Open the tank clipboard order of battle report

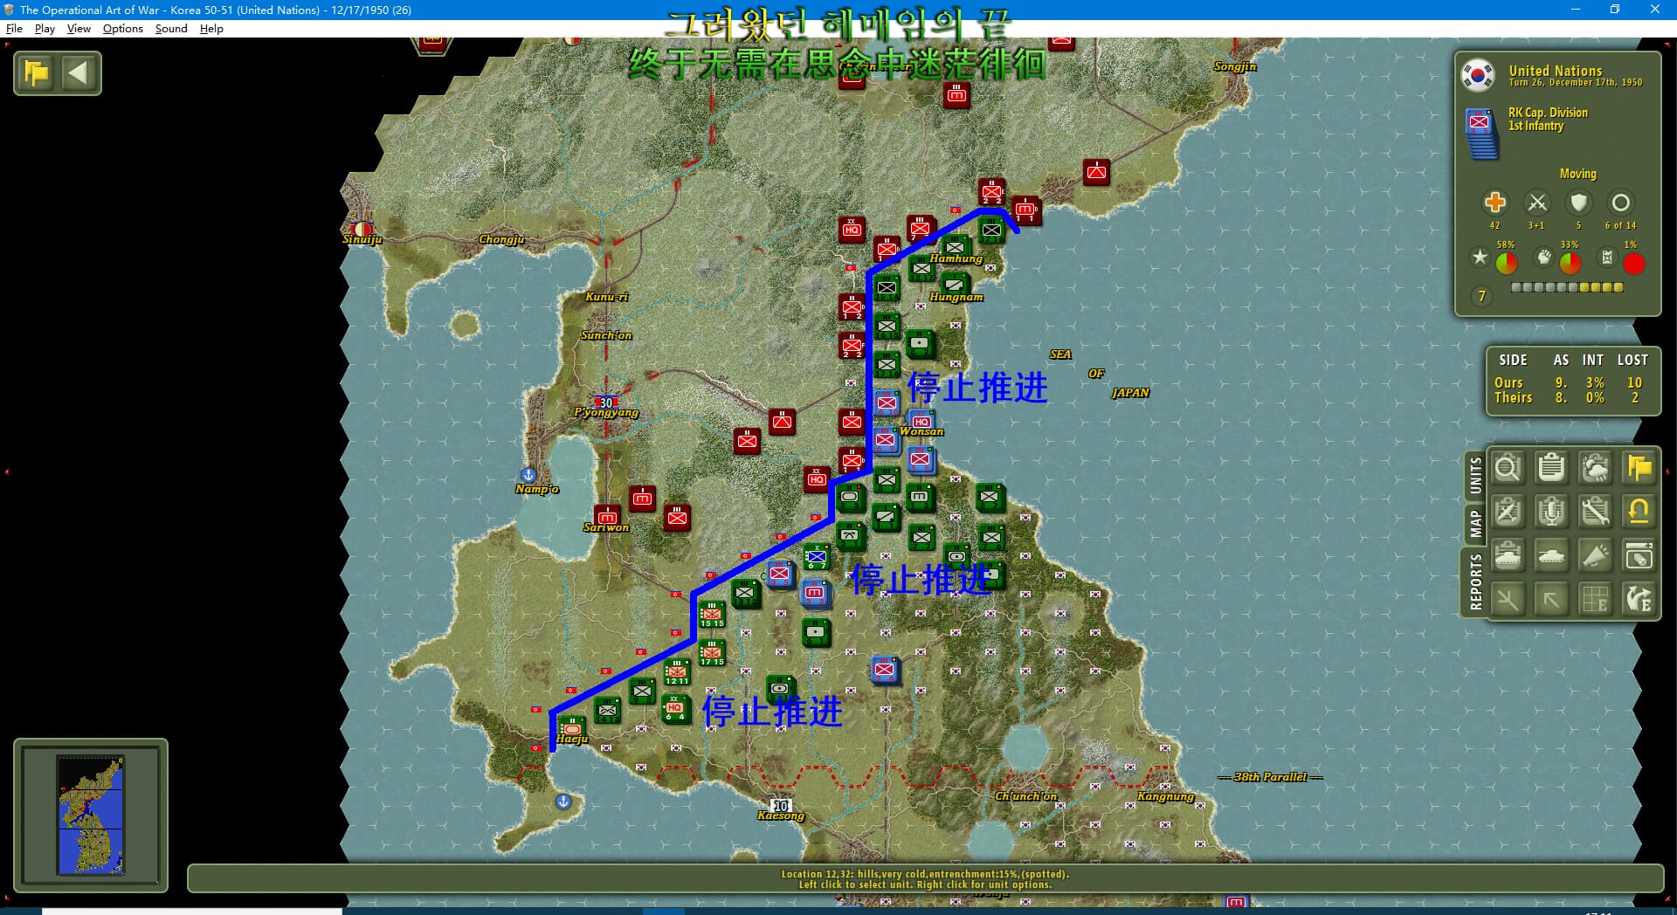pyautogui.click(x=1508, y=555)
